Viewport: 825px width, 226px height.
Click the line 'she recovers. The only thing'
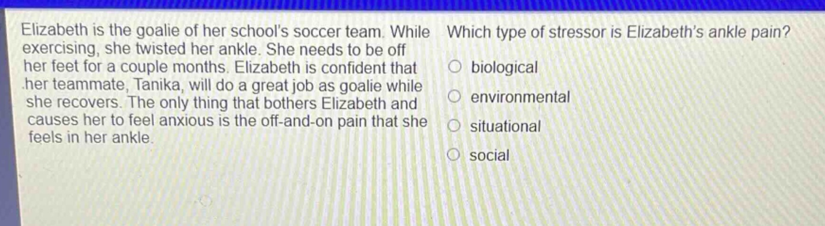(x=222, y=104)
